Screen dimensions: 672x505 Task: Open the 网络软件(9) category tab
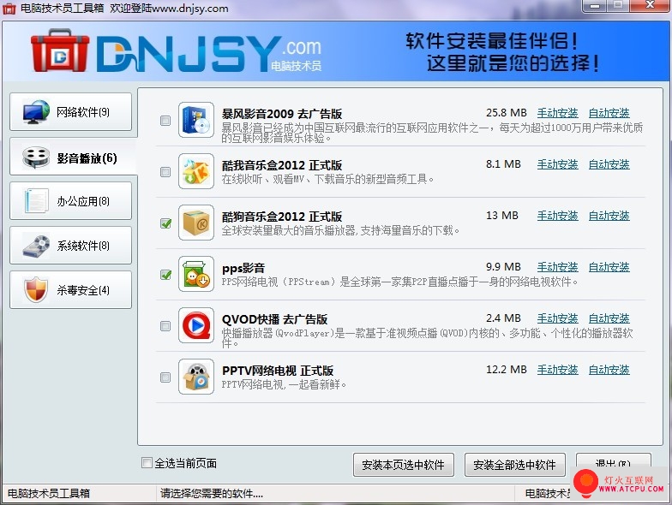[70, 112]
